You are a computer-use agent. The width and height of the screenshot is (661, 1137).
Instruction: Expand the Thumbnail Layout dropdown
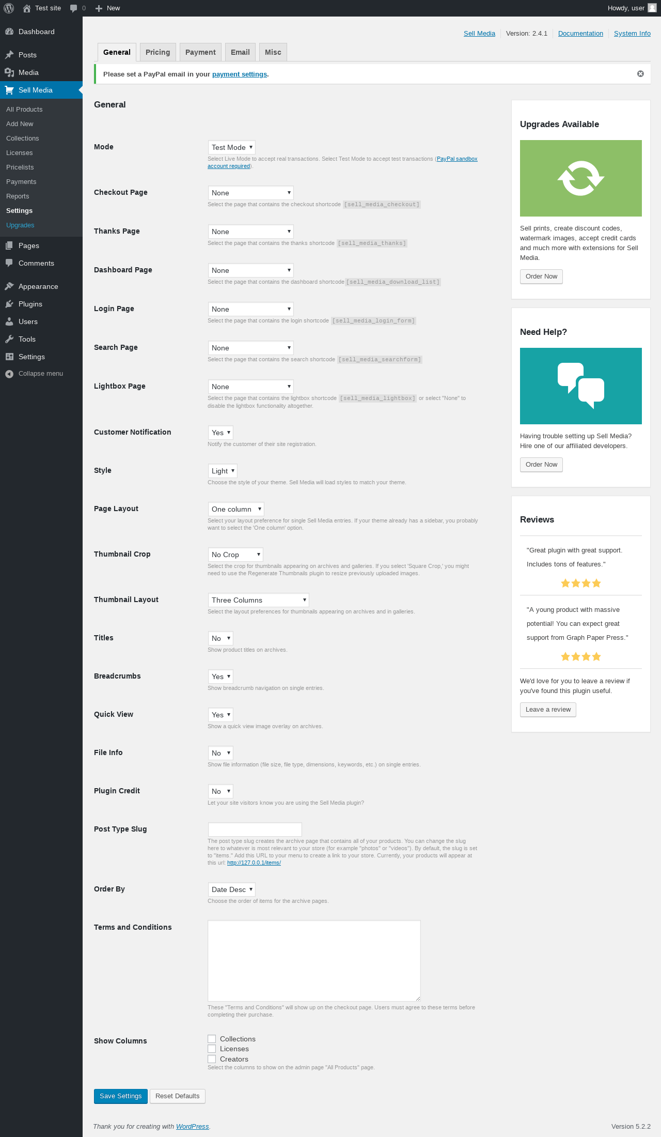259,600
